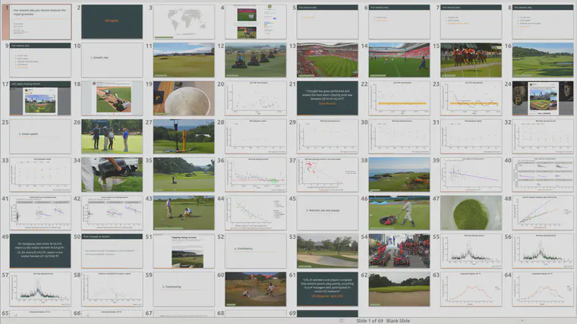This screenshot has height=324, width=577.
Task: Select slide 43 two people measuring green
Action: [184, 213]
